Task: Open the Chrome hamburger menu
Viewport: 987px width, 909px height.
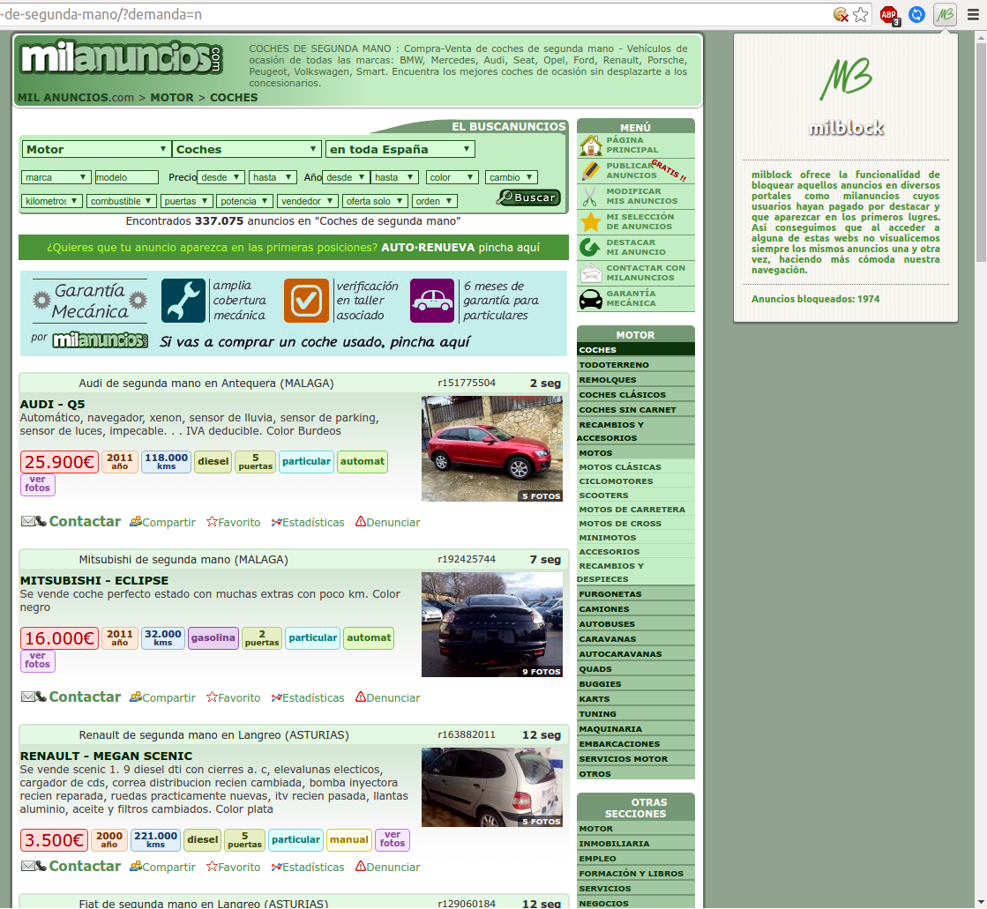Action: coord(973,14)
